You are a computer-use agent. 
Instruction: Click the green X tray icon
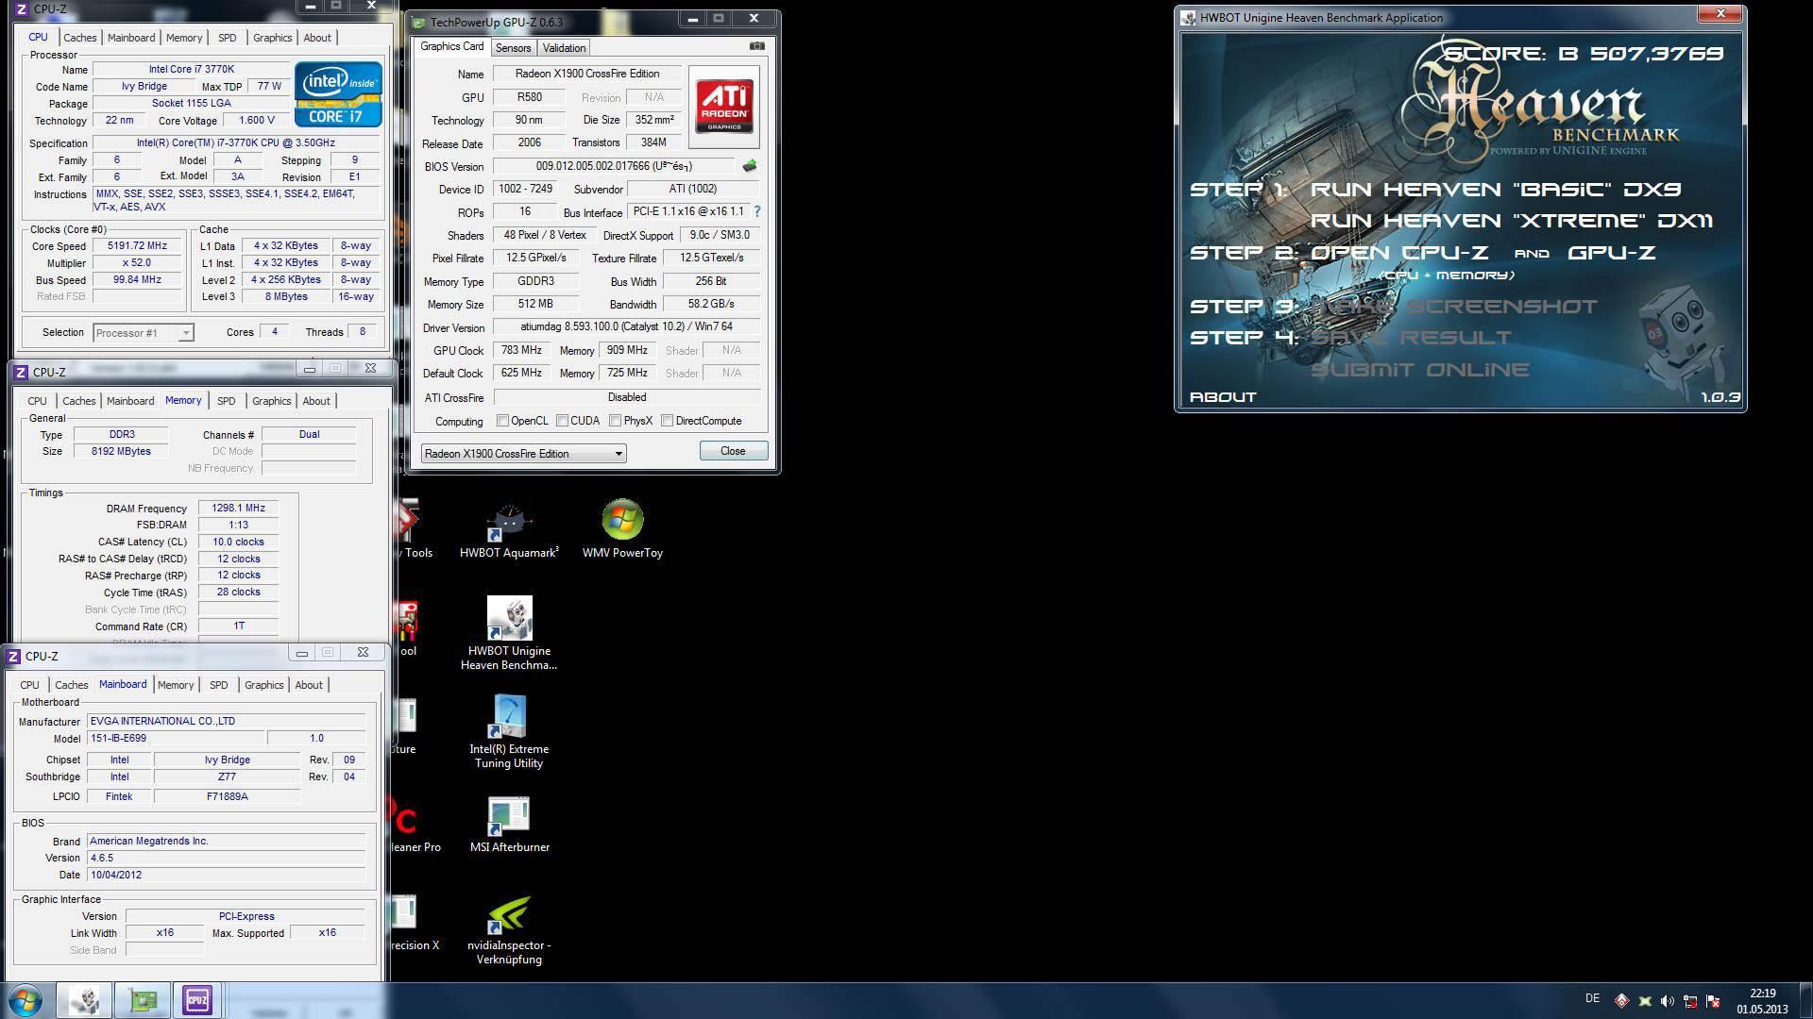click(x=1645, y=1000)
